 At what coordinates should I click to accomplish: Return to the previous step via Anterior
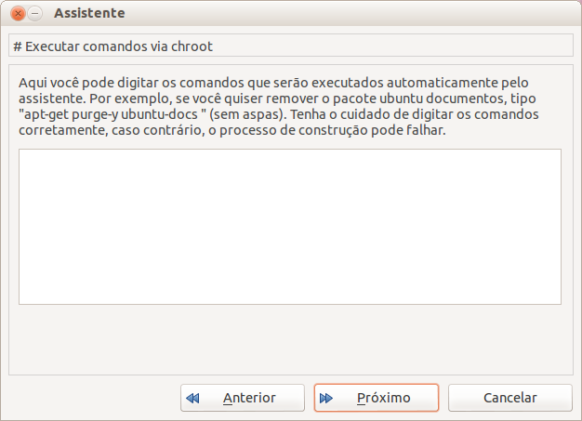(243, 398)
